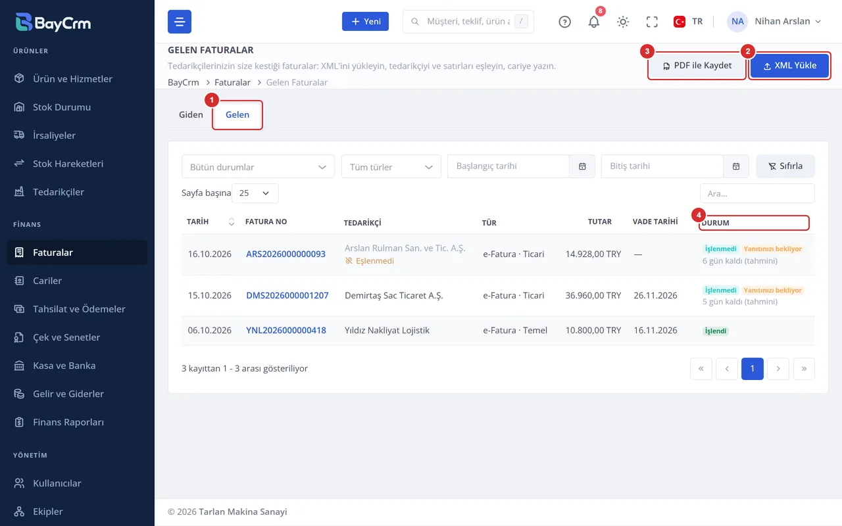Sort by the TARİH column arrows
Image resolution: width=842 pixels, height=526 pixels.
(x=231, y=222)
